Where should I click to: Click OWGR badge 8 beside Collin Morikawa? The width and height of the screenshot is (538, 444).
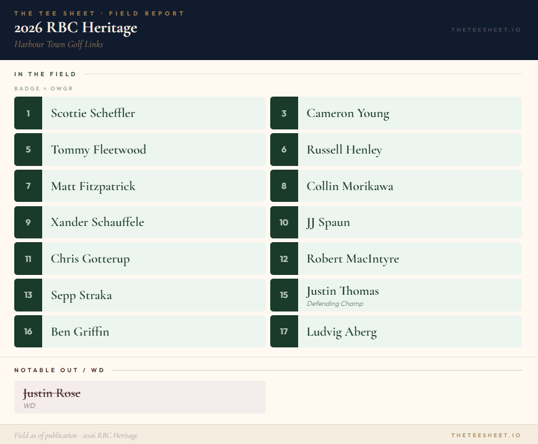click(284, 186)
